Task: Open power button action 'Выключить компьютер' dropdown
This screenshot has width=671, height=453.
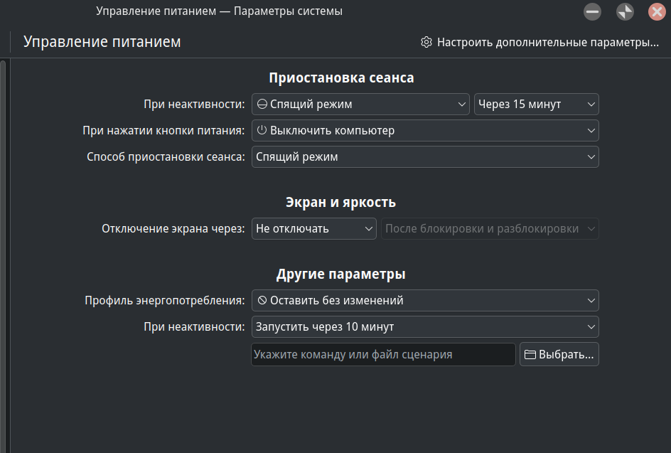Action: [x=425, y=131]
